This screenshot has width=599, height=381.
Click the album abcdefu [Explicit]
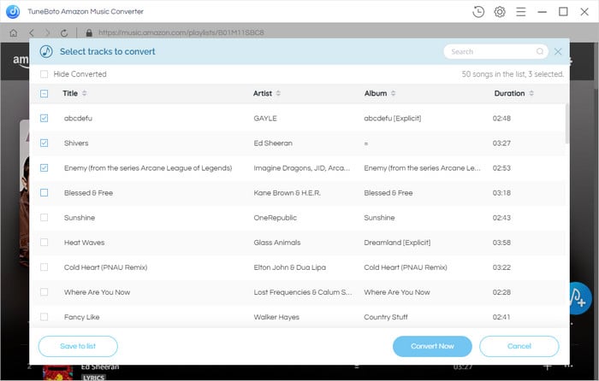click(x=392, y=118)
